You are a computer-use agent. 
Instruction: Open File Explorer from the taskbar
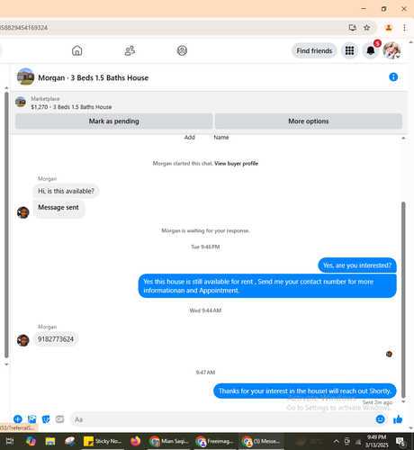pyautogui.click(x=50, y=441)
